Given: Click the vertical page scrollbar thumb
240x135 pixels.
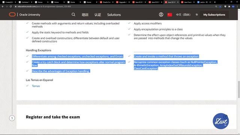Looking at the screenshot, I should point(238,89).
